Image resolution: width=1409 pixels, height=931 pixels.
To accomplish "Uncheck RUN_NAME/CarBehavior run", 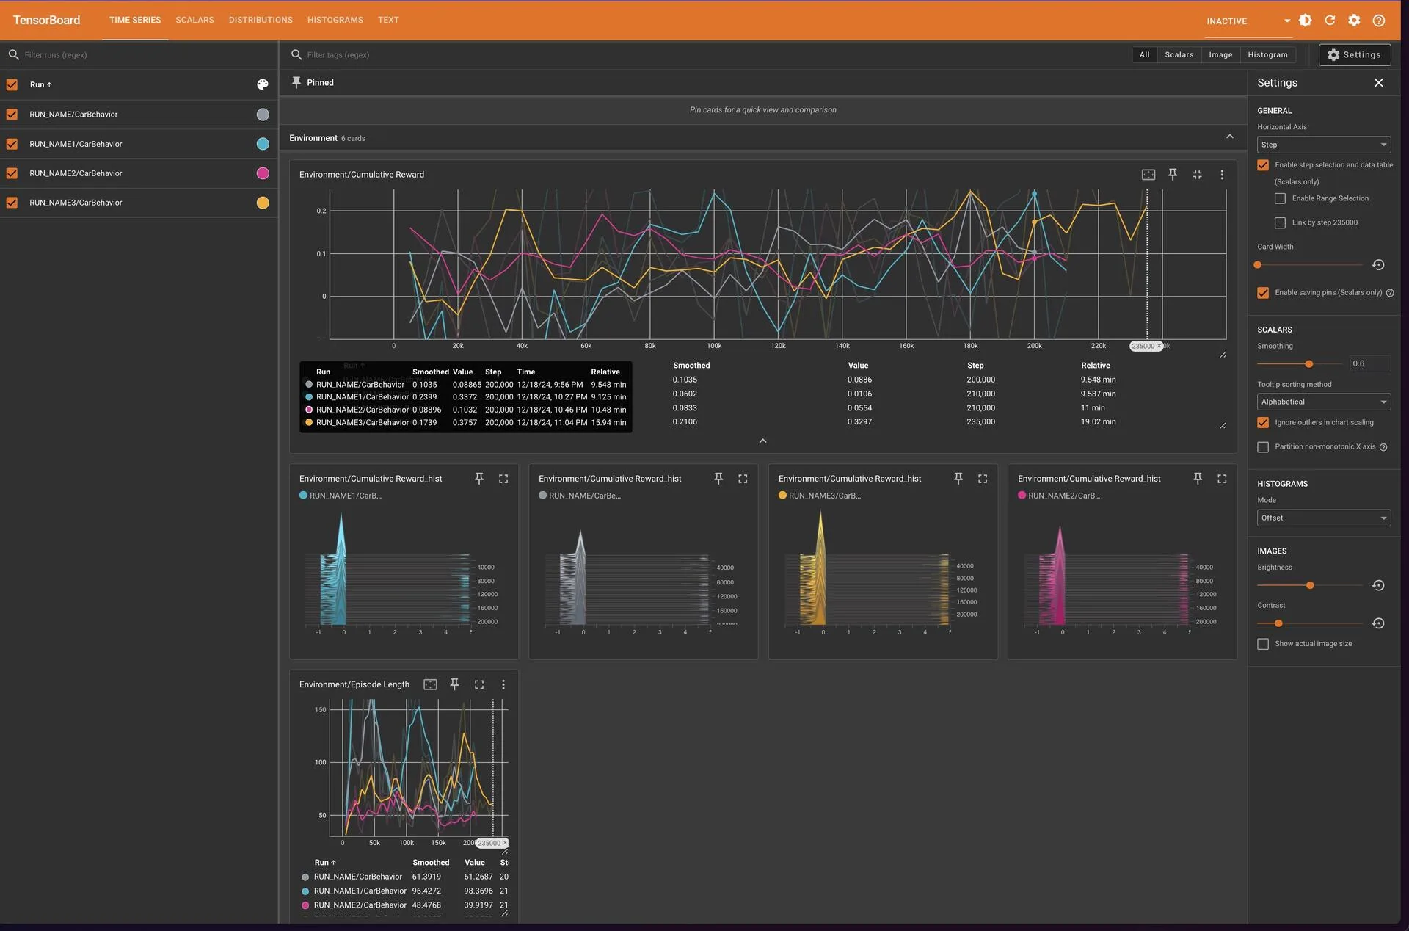I will (x=12, y=115).
